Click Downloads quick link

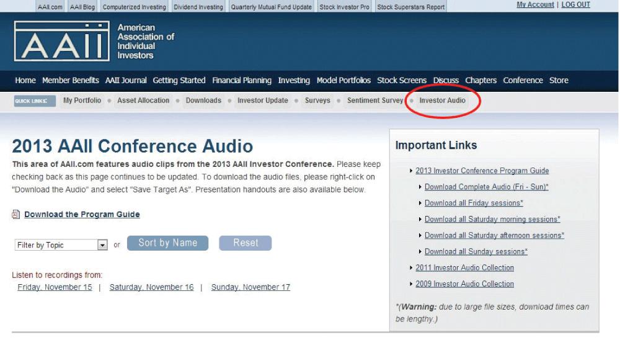[203, 101]
